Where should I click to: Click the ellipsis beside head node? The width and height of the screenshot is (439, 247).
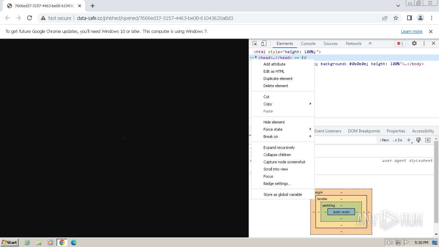pyautogui.click(x=251, y=58)
